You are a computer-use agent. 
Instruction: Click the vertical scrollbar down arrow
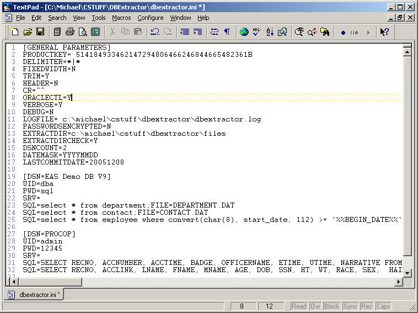point(408,272)
